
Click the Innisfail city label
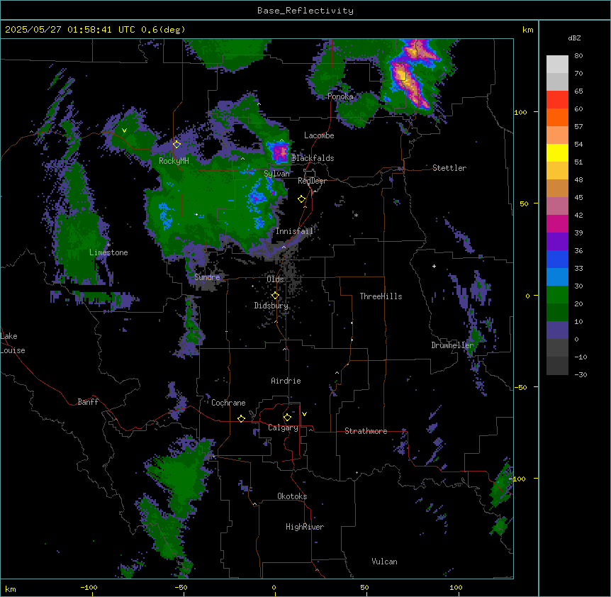(x=294, y=231)
